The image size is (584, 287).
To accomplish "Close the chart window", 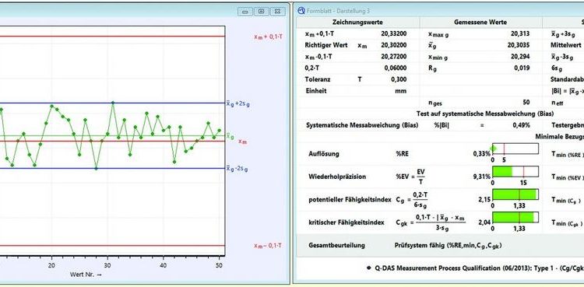I will click(278, 12).
